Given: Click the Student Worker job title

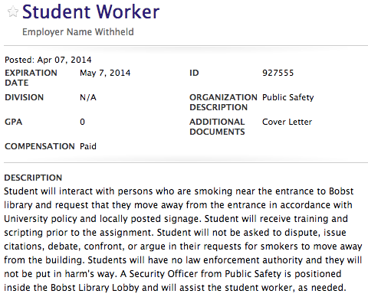Looking at the screenshot, I should [91, 11].
